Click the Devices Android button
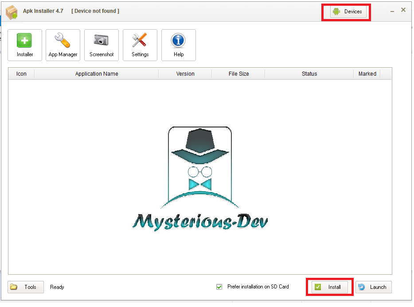The image size is (414, 307). coord(348,12)
